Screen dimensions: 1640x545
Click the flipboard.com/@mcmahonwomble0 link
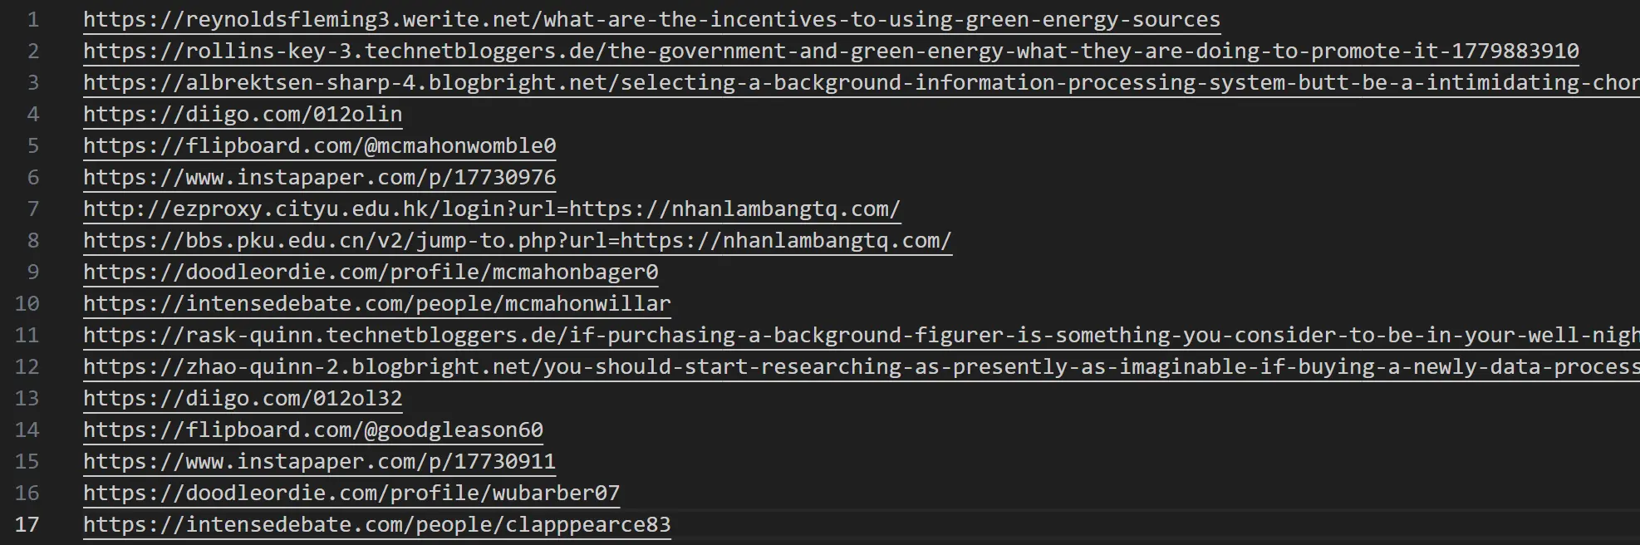(x=320, y=146)
